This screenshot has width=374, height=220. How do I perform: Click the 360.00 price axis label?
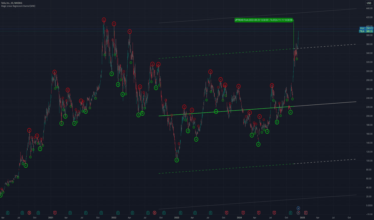click(369, 44)
